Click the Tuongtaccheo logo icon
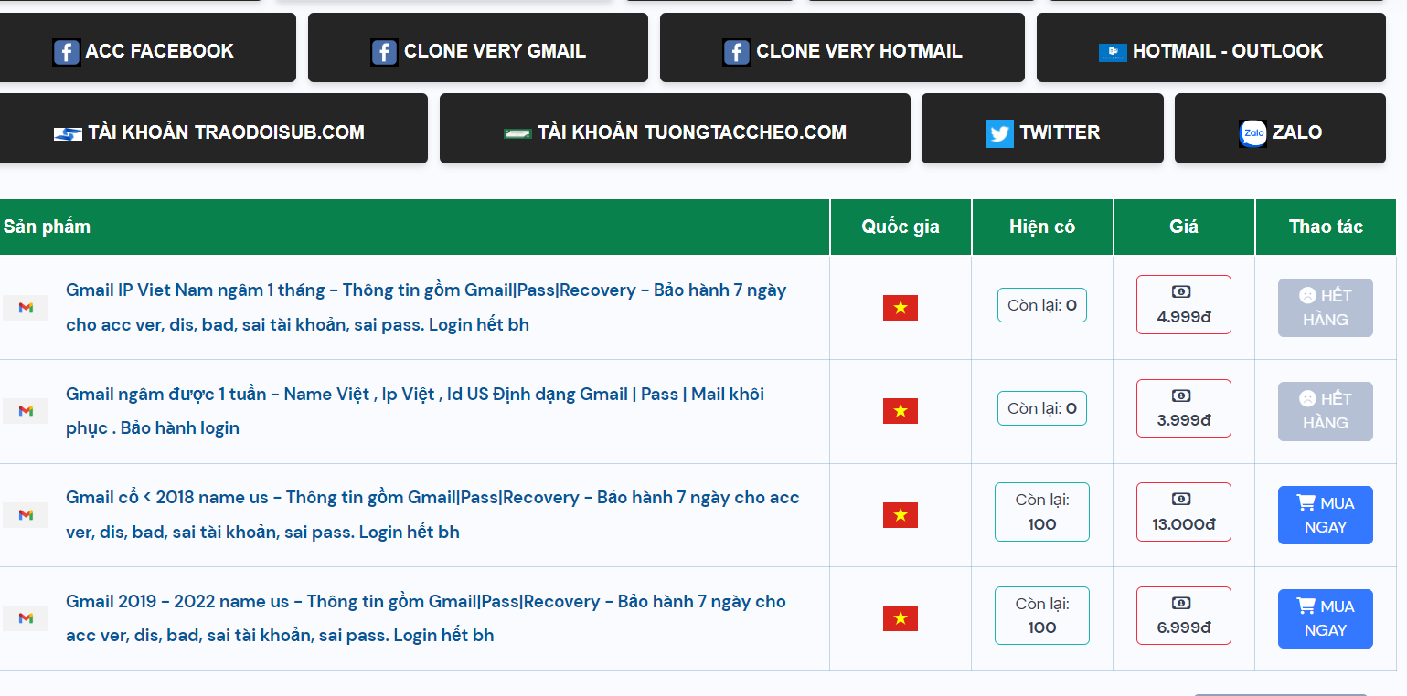 (517, 133)
